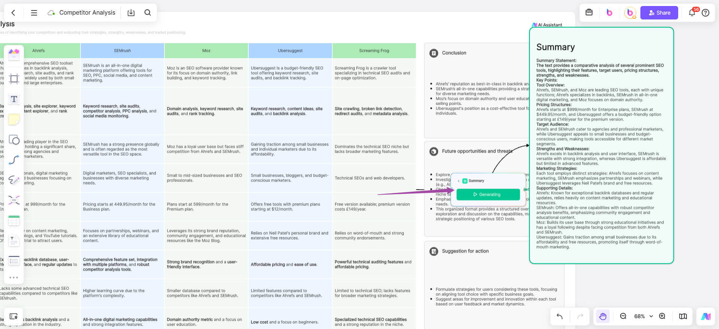This screenshot has height=329, width=719.
Task: Click the AI Assistant label
Action: (x=550, y=25)
